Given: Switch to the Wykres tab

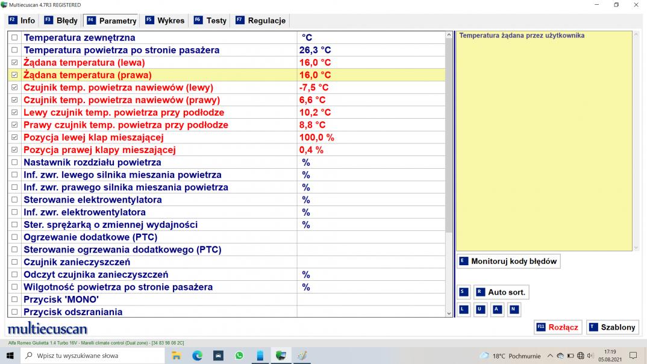Looking at the screenshot, I should tap(164, 20).
